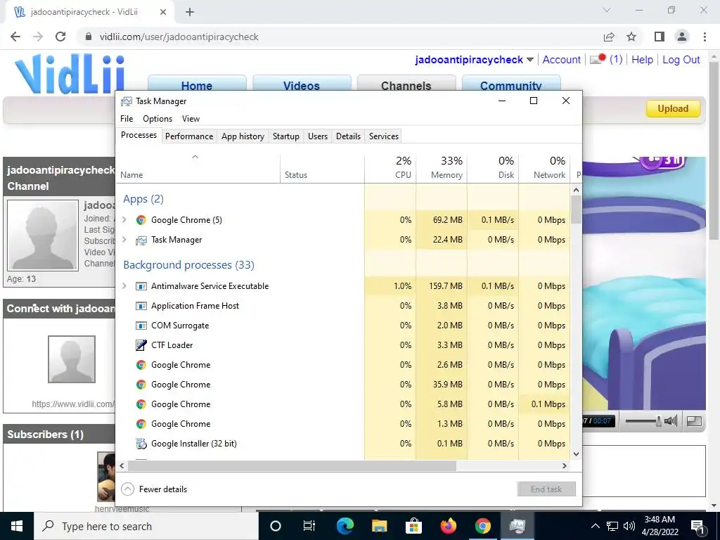
Task: Open new browser tab with plus icon
Action: point(190,12)
